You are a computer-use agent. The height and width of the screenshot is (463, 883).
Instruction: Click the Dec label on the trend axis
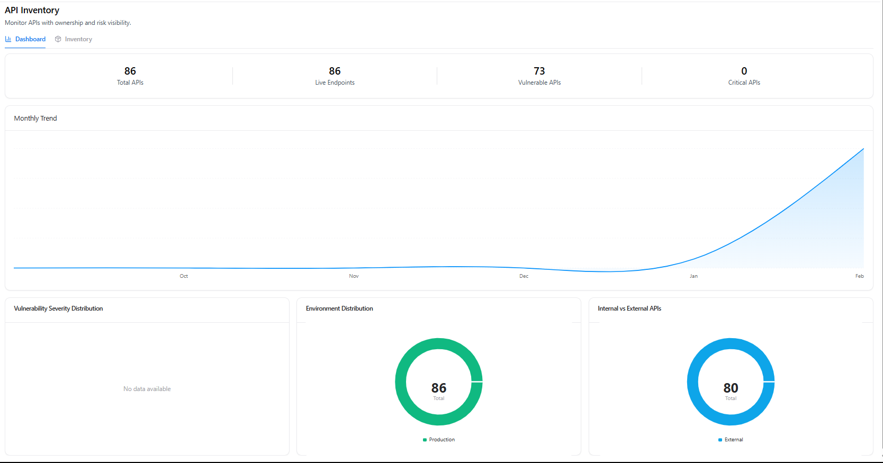[x=524, y=276]
